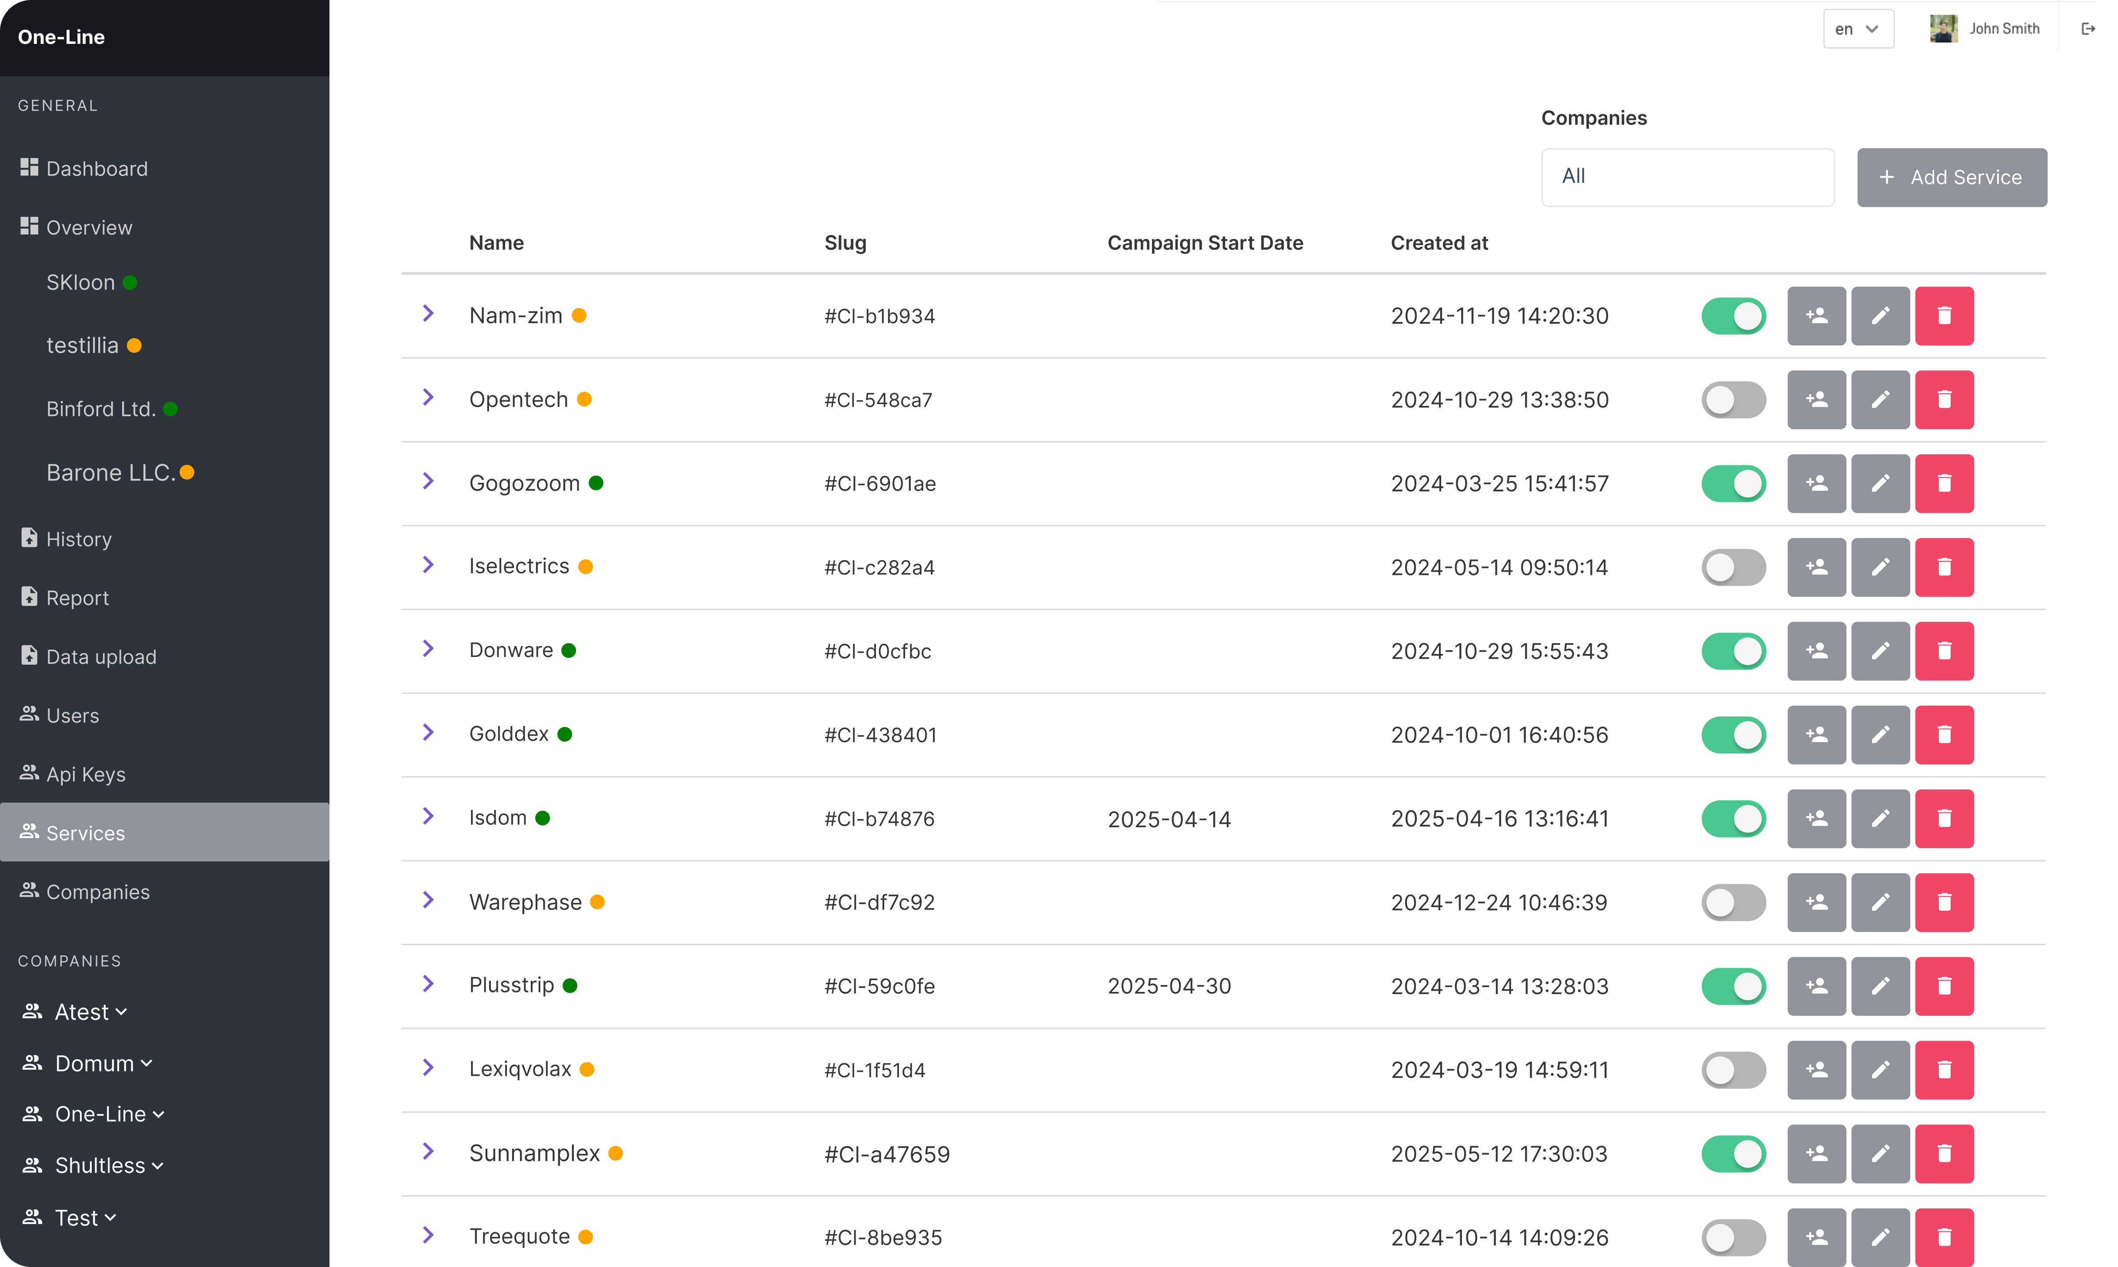Image resolution: width=2118 pixels, height=1267 pixels.
Task: Click the logout icon beside John Smith
Action: tap(2088, 29)
